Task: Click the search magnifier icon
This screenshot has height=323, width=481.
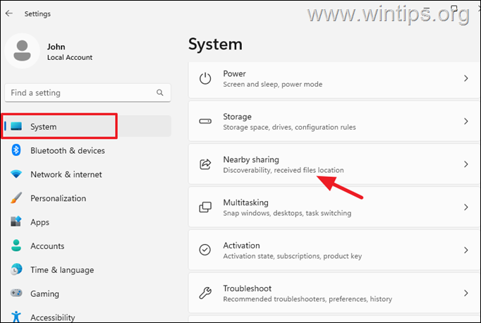Action: click(160, 92)
